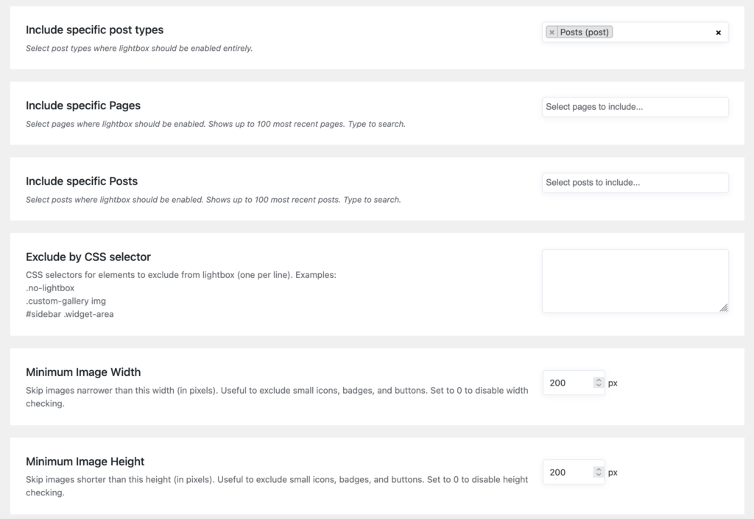Viewport: 754px width, 519px height.
Task: Click the Minimum Image Width stepper down arrow
Action: point(597,386)
